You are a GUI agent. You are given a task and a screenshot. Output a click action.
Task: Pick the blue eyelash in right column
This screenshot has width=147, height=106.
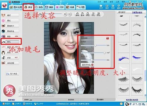(137, 58)
